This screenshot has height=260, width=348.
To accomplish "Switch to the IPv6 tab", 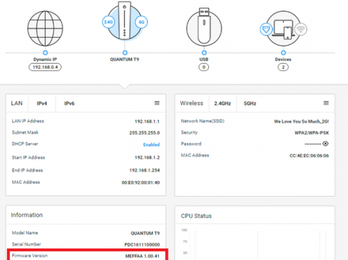I will click(x=70, y=103).
